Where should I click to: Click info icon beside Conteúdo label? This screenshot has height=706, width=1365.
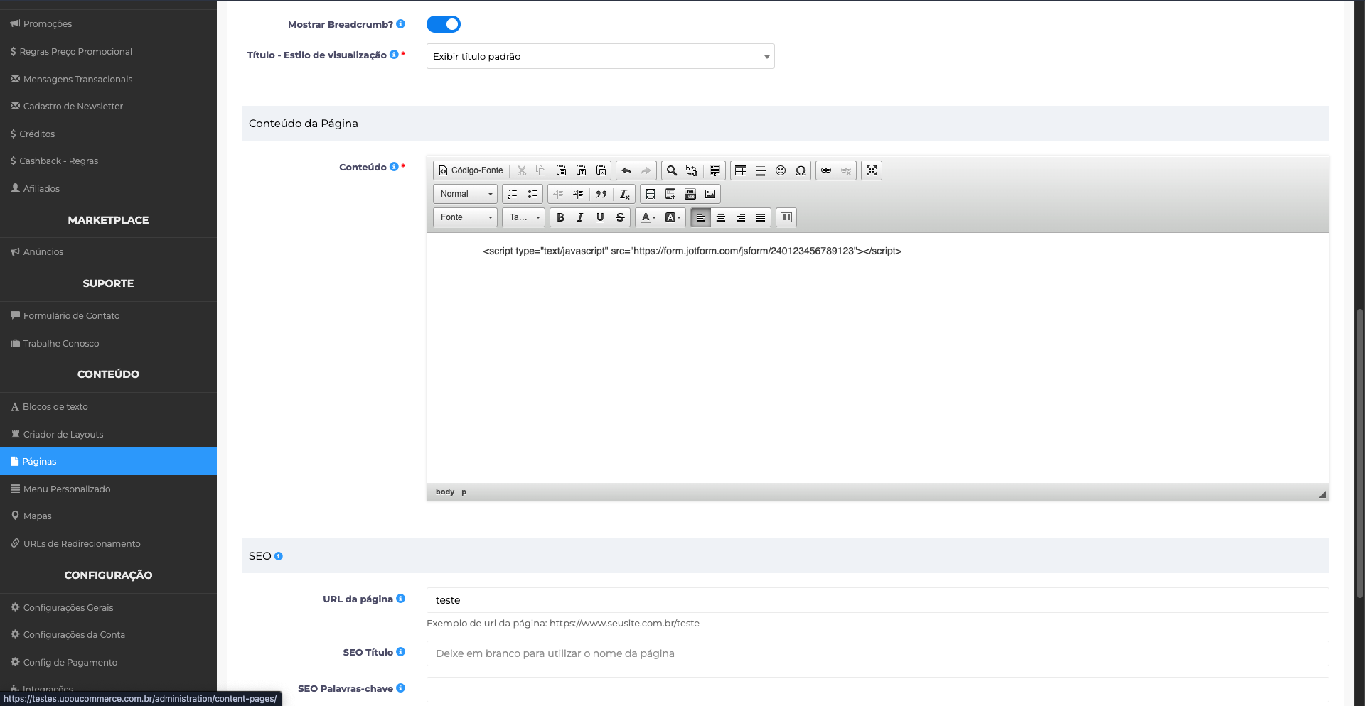(x=394, y=167)
